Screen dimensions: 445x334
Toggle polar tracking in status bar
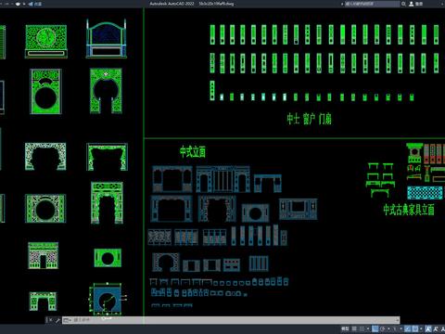click(x=383, y=328)
